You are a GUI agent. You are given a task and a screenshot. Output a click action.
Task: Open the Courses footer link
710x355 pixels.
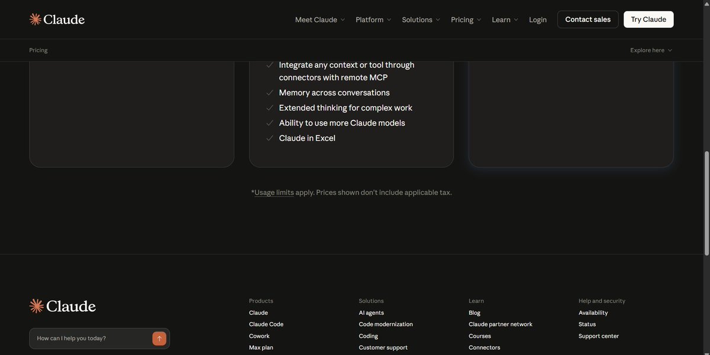[480, 336]
